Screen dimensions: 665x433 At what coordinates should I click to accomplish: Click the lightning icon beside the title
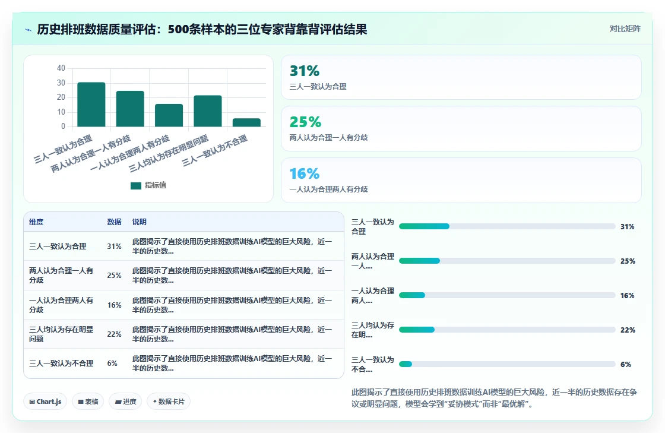click(x=28, y=30)
